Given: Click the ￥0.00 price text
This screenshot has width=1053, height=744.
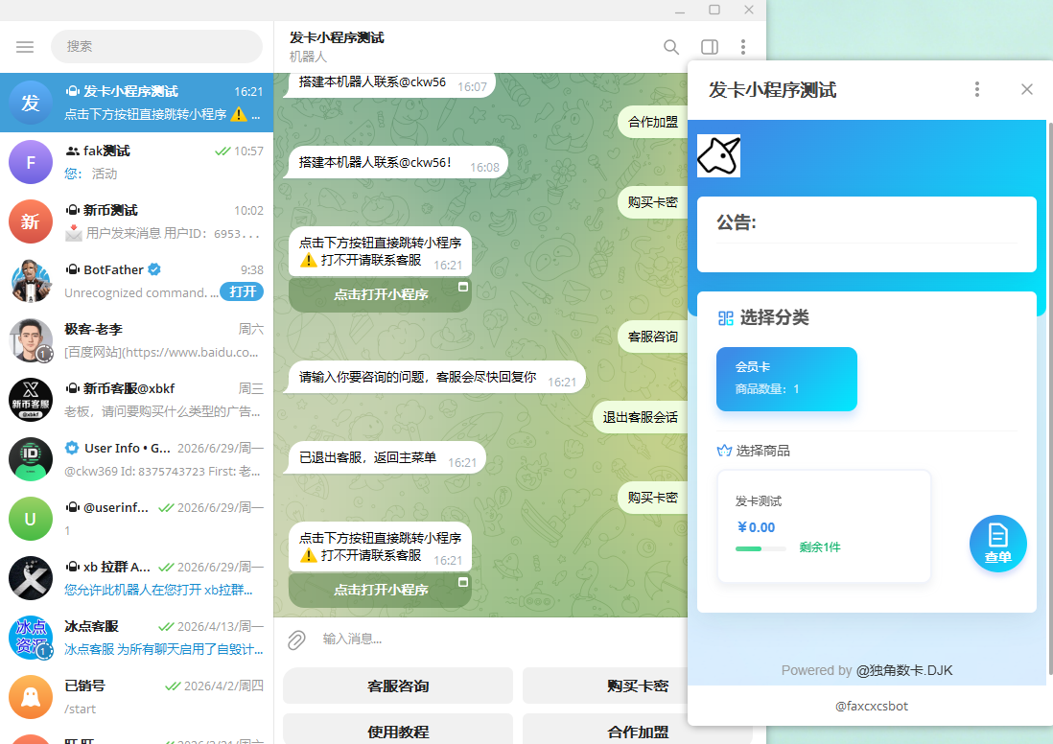Looking at the screenshot, I should (x=756, y=527).
